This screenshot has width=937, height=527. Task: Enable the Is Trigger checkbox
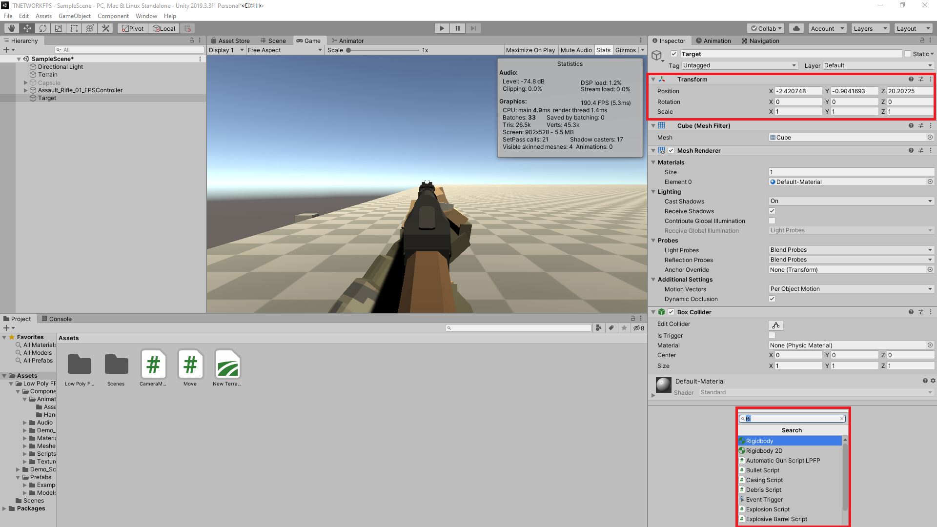coord(772,335)
